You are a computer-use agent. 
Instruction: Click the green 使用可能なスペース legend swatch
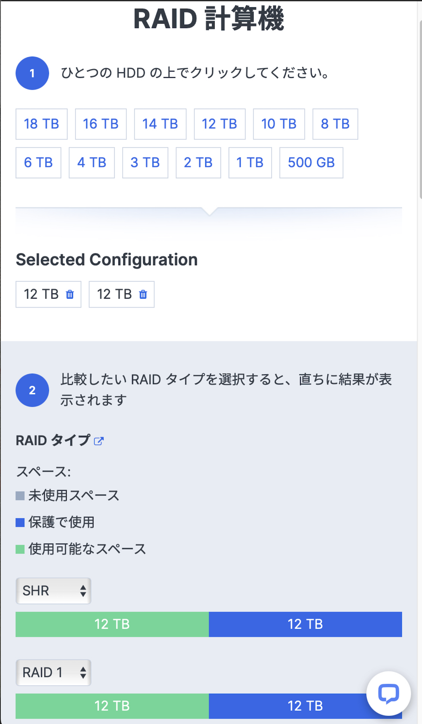tap(20, 549)
